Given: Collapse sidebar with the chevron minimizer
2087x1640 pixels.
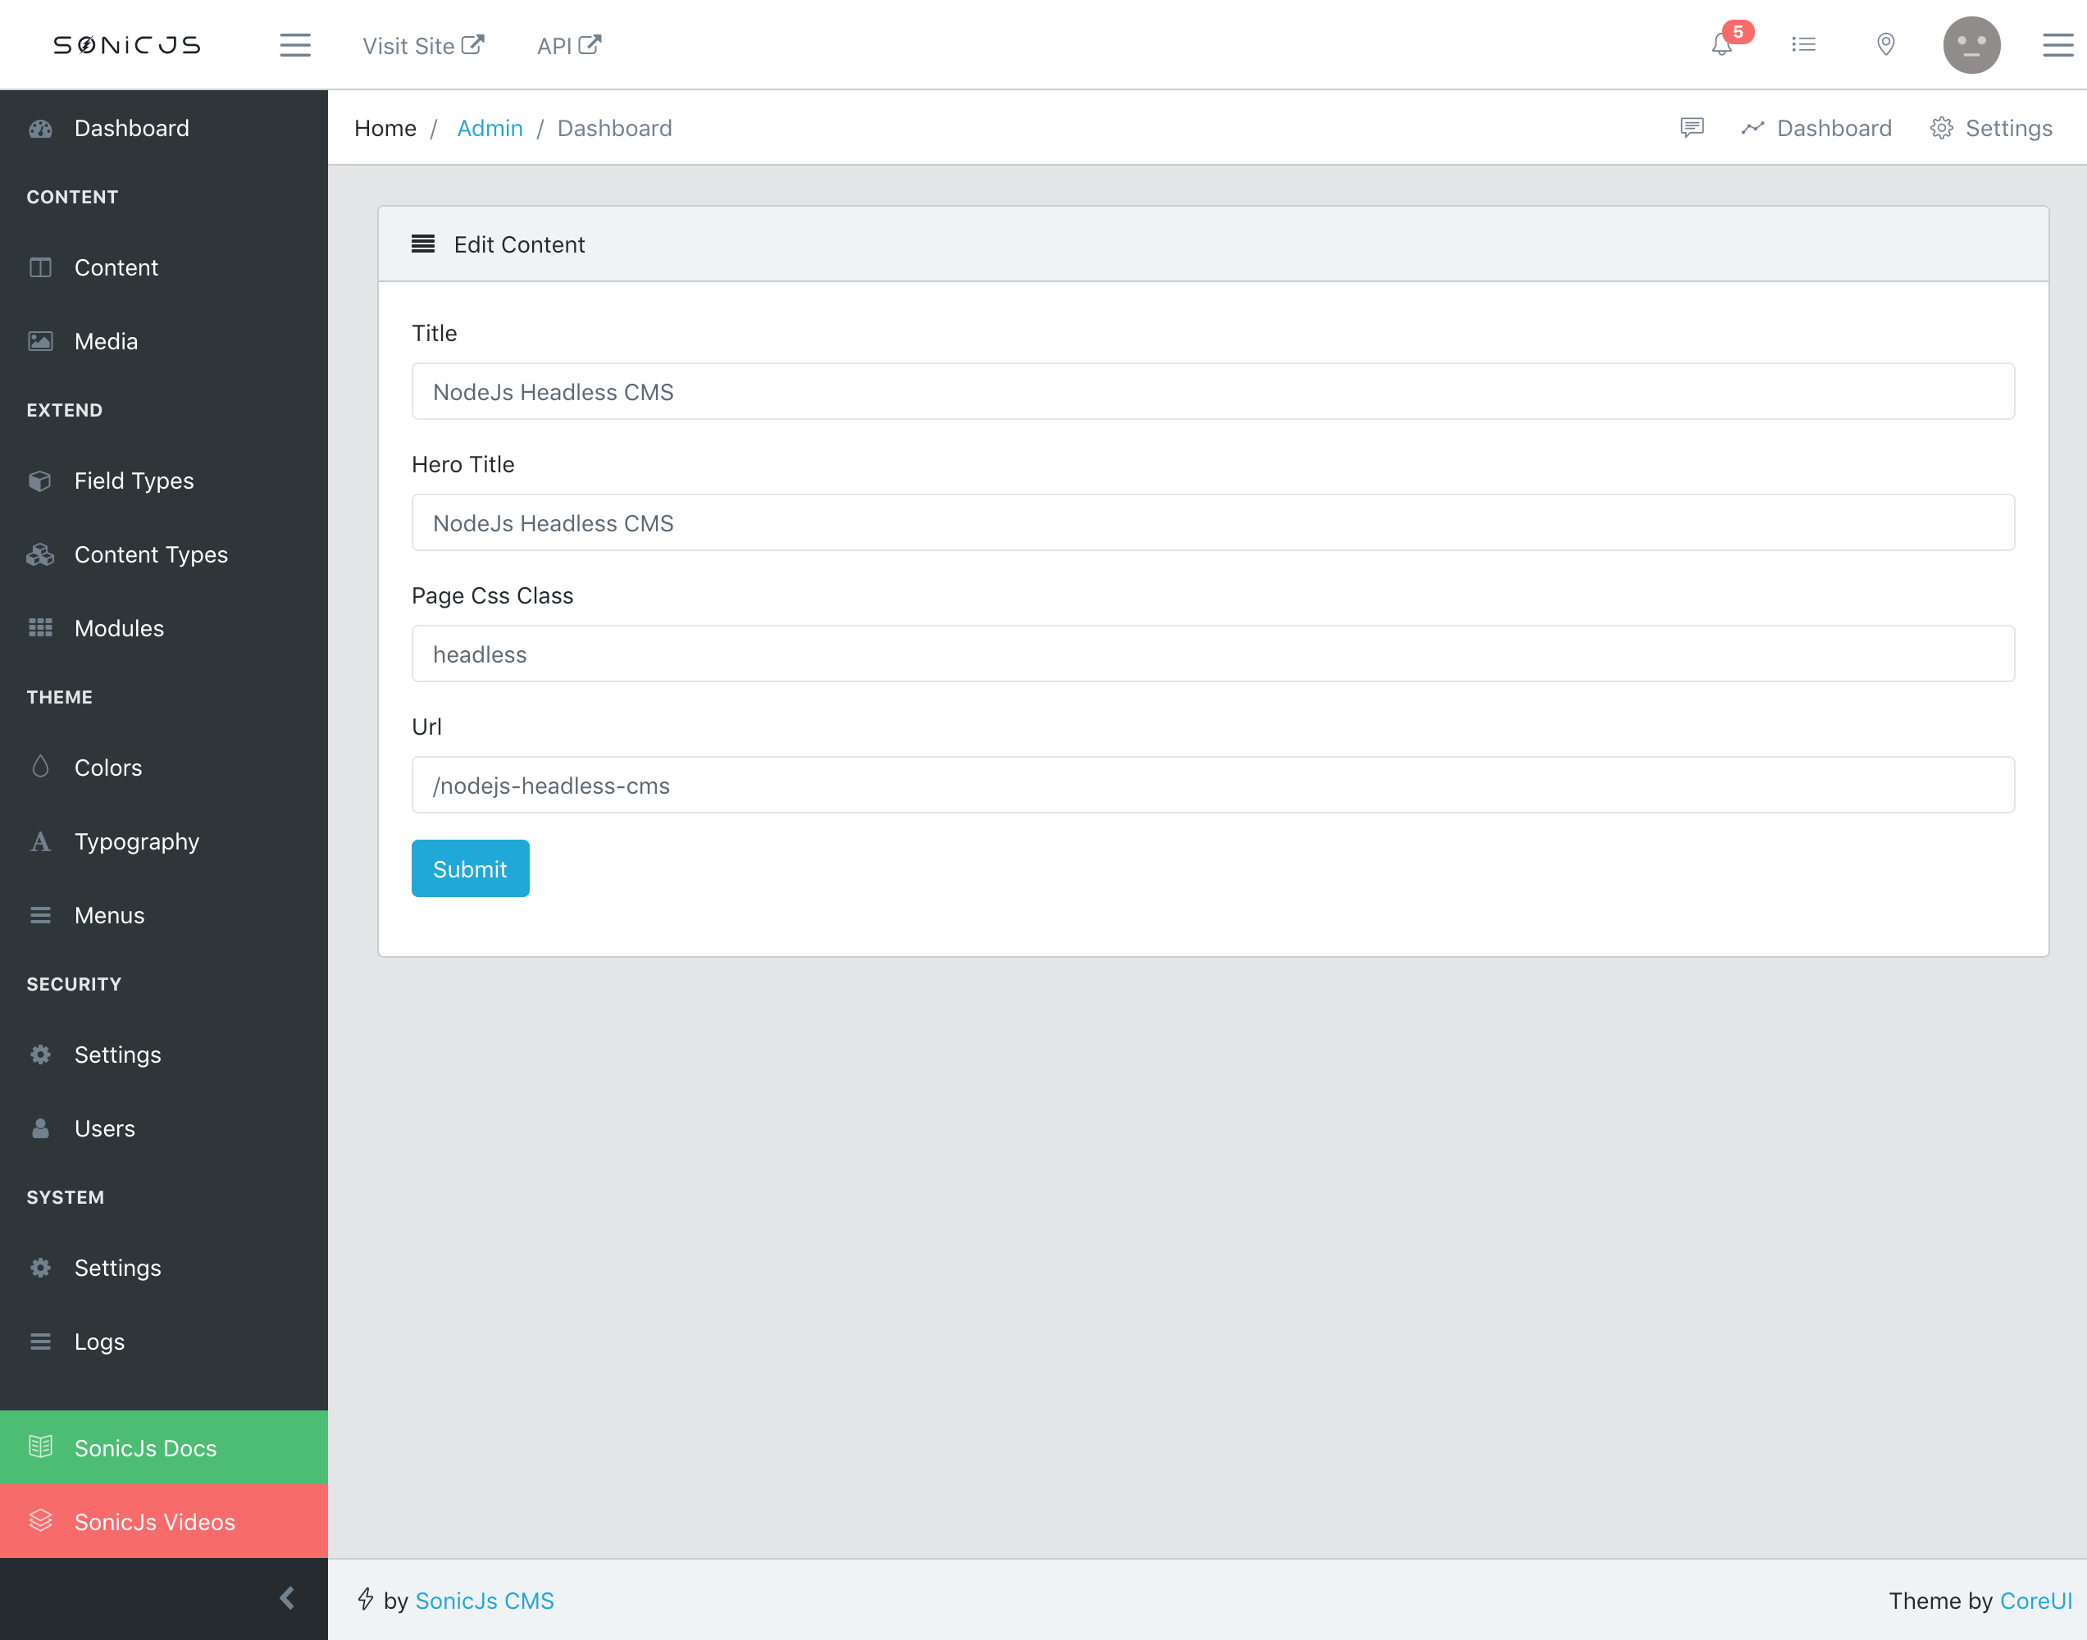Looking at the screenshot, I should [x=287, y=1597].
